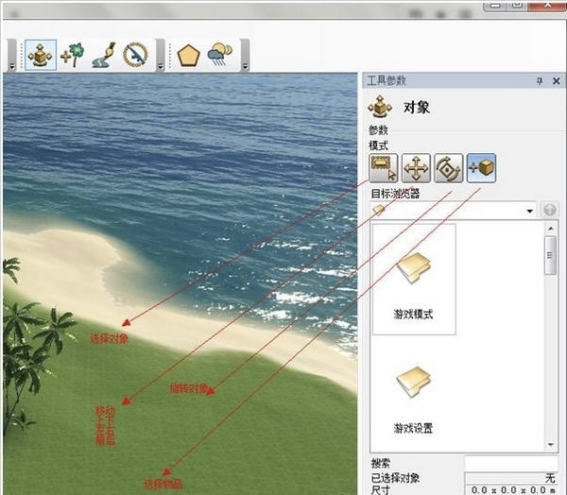Click the 搜索 search input field
This screenshot has height=495, width=567.
click(x=511, y=463)
